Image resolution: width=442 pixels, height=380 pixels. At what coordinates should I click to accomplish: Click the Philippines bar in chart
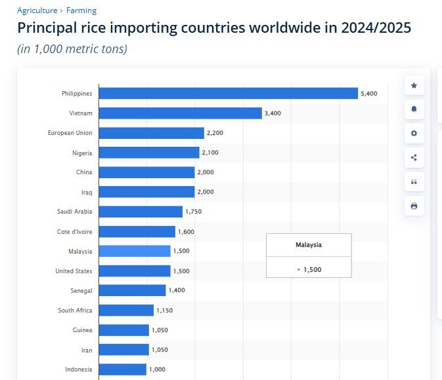pos(228,94)
